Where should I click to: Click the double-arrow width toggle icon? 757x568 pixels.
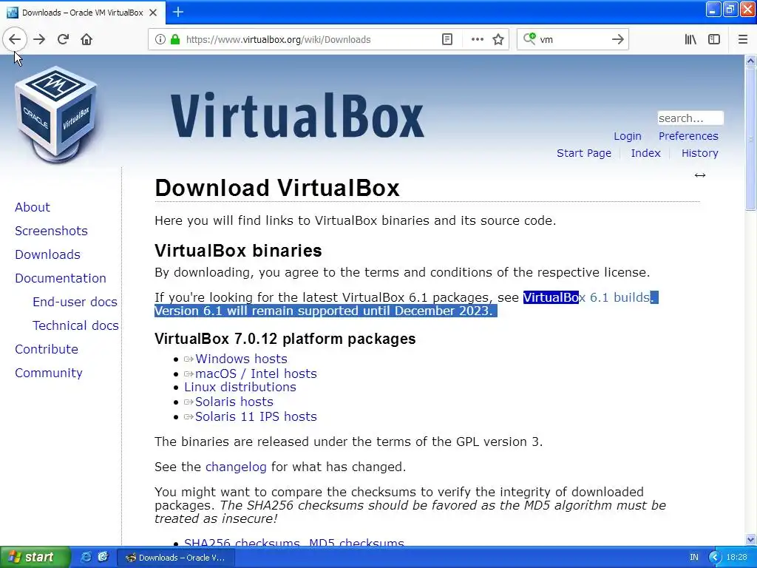699,175
